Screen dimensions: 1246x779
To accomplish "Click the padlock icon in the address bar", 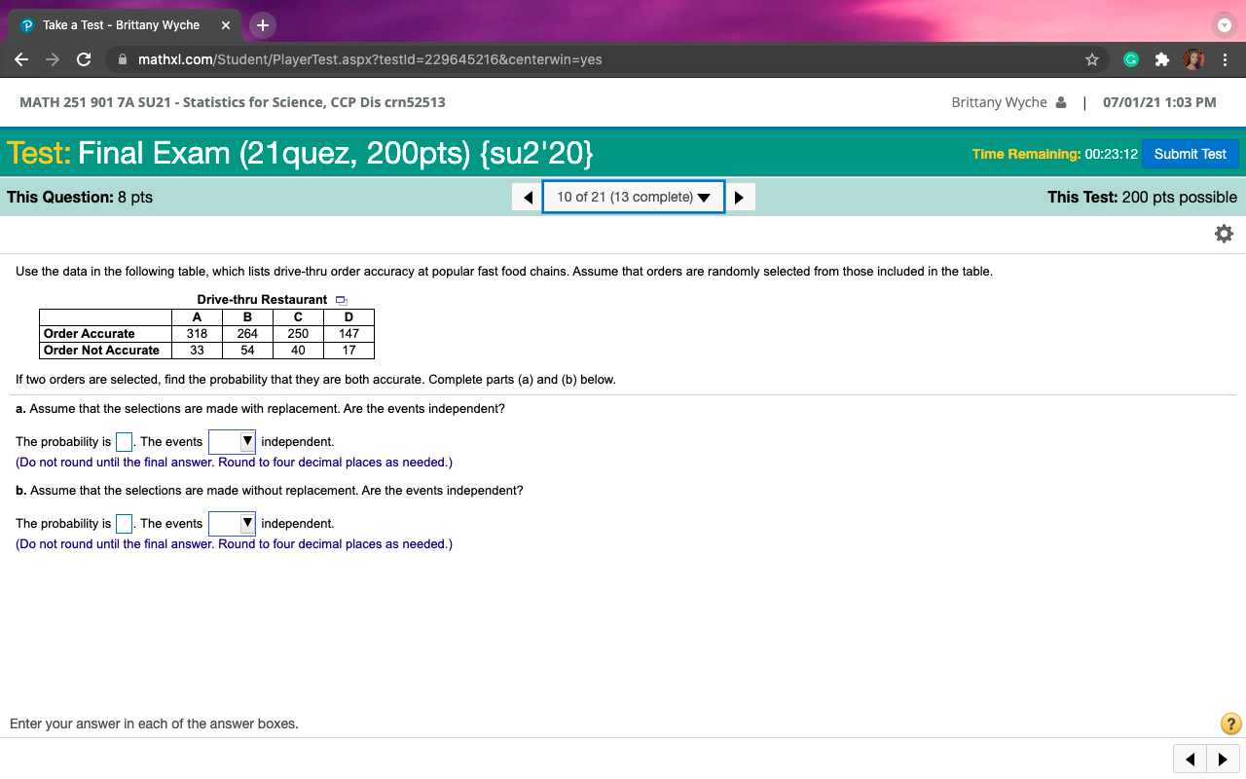I will tap(122, 59).
